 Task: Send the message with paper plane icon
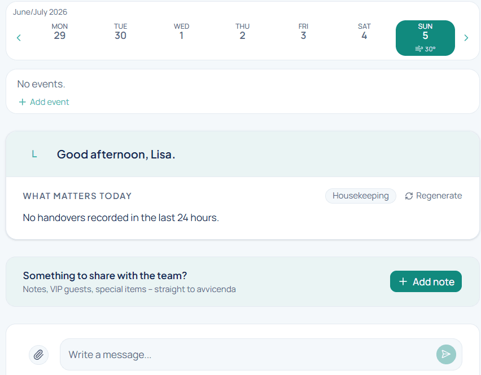pyautogui.click(x=446, y=355)
